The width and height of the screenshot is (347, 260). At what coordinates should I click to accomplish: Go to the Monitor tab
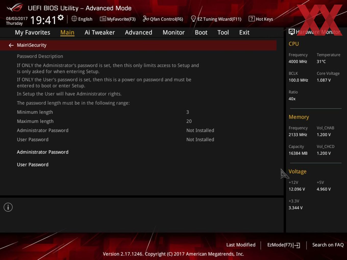pos(173,33)
